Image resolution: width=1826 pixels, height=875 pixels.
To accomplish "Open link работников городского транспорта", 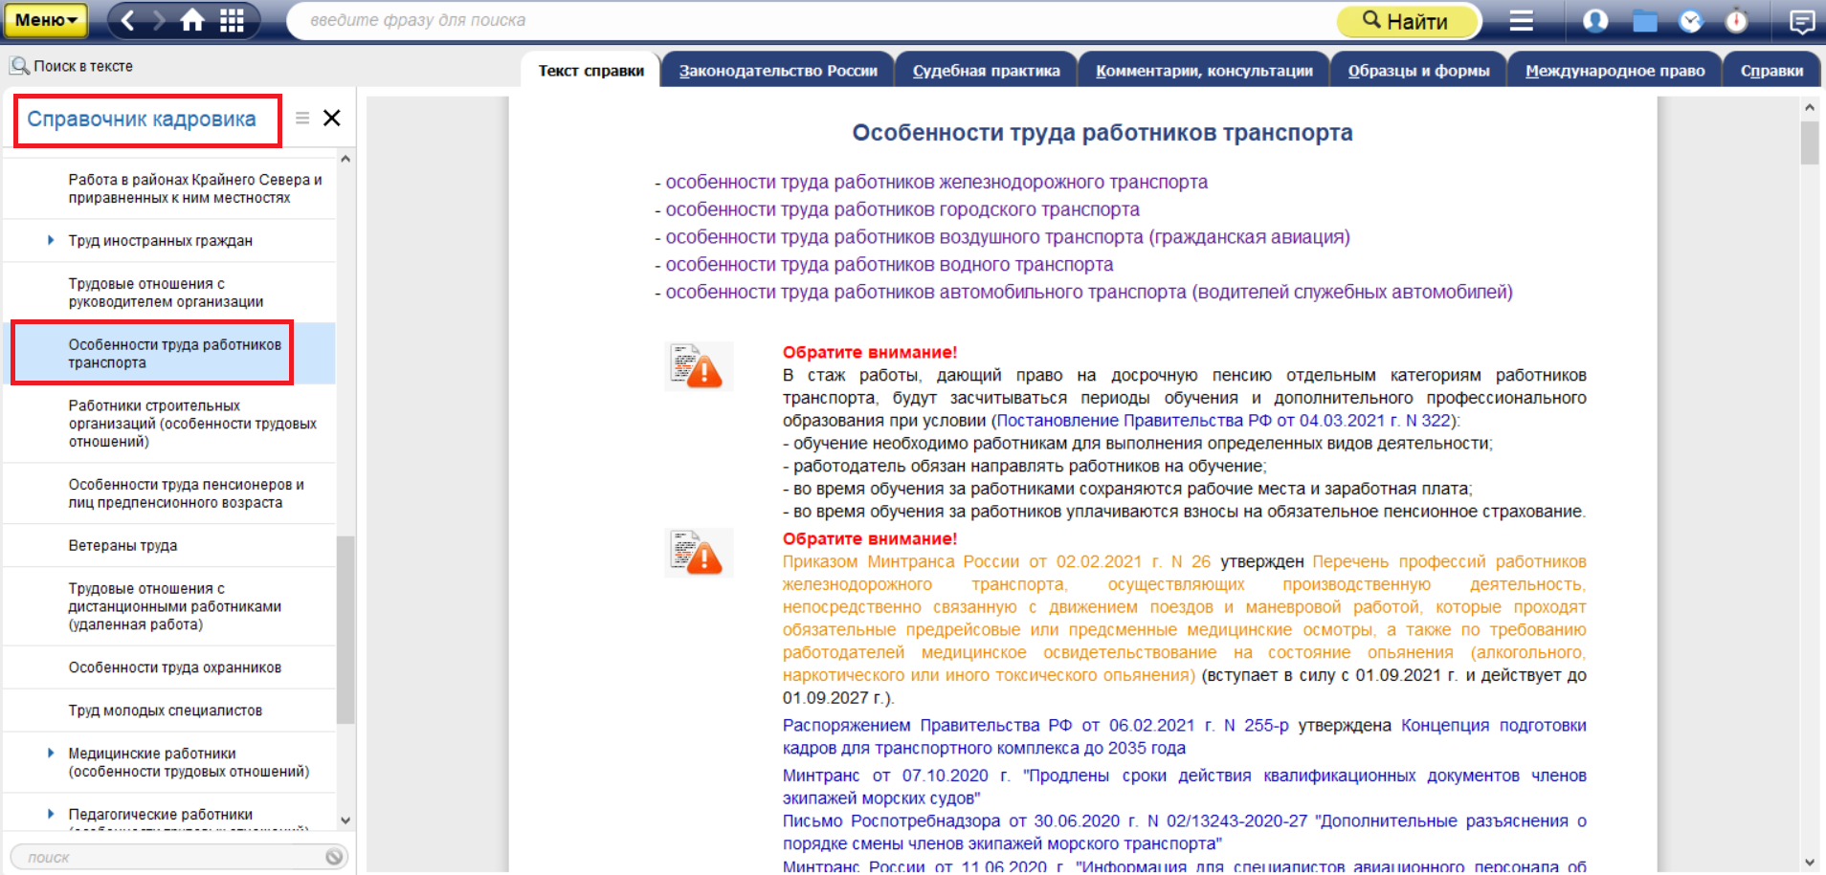I will point(902,209).
